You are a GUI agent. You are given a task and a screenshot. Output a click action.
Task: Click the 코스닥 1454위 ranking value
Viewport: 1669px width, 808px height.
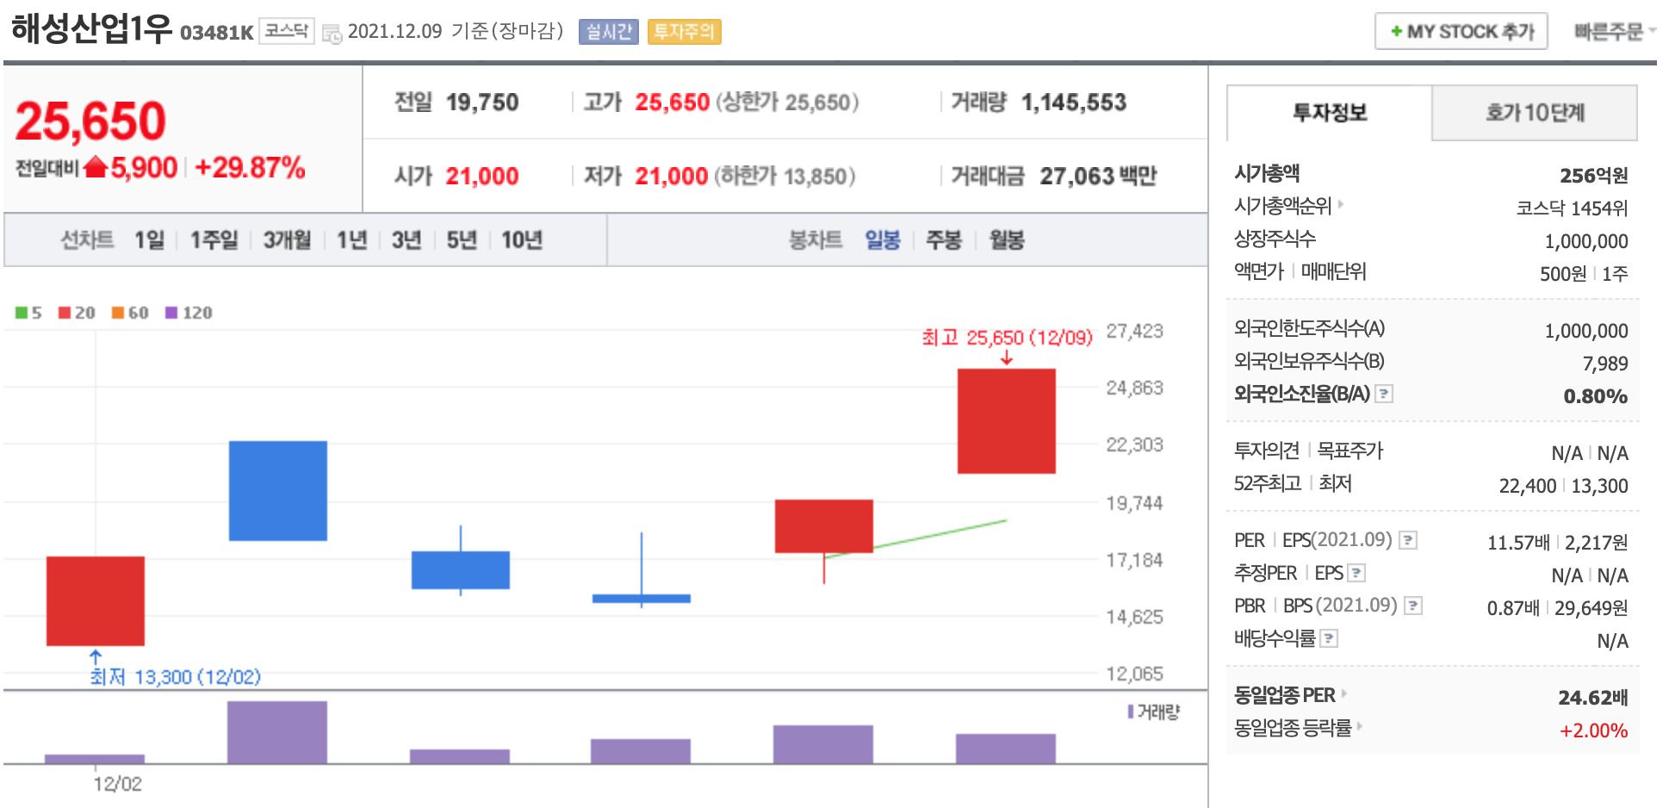(1573, 208)
